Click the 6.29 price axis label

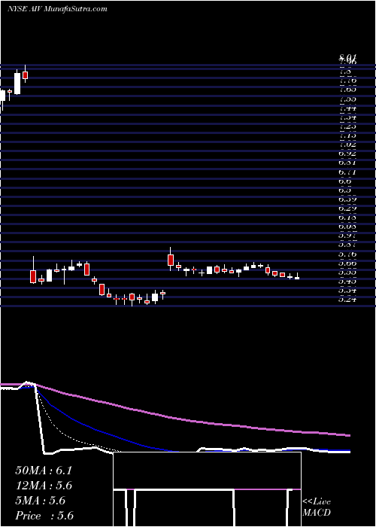pyautogui.click(x=347, y=209)
